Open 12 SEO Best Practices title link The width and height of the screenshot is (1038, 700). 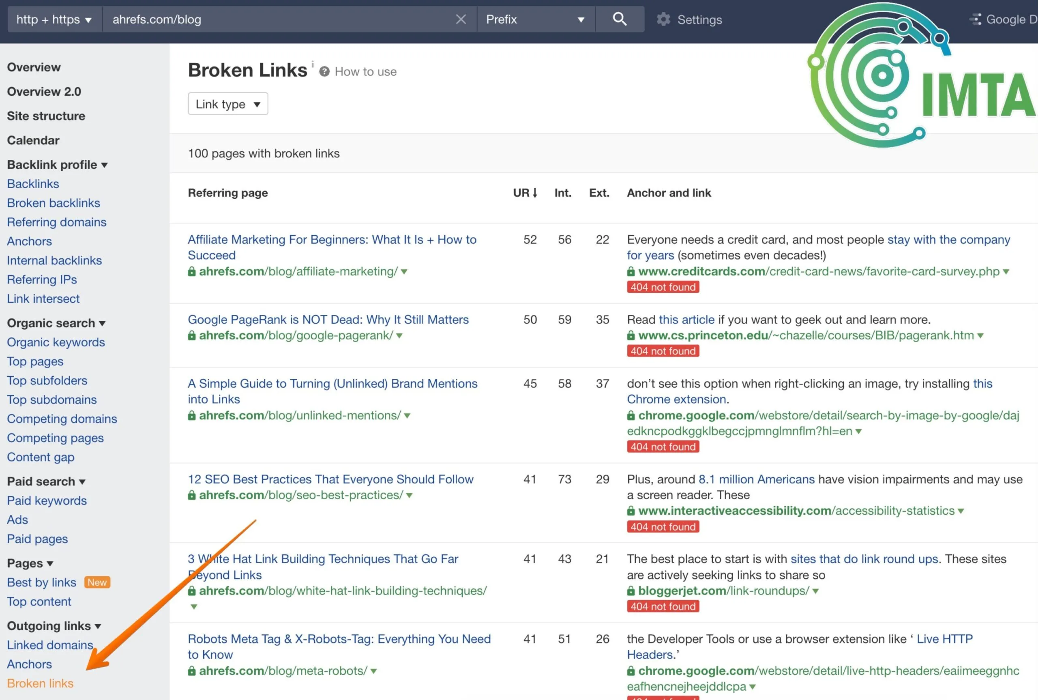click(331, 479)
